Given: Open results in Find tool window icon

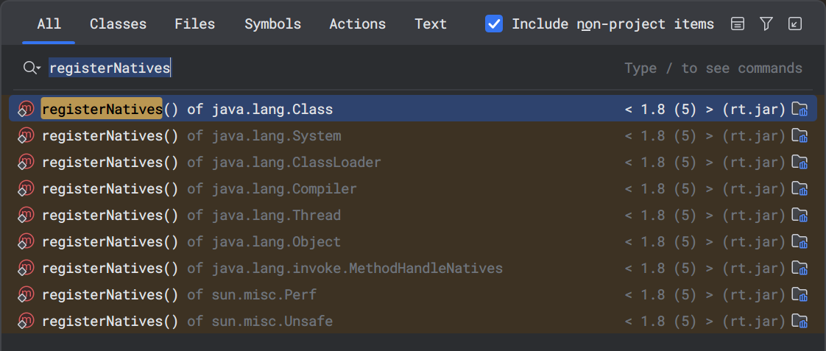Looking at the screenshot, I should click(x=794, y=24).
